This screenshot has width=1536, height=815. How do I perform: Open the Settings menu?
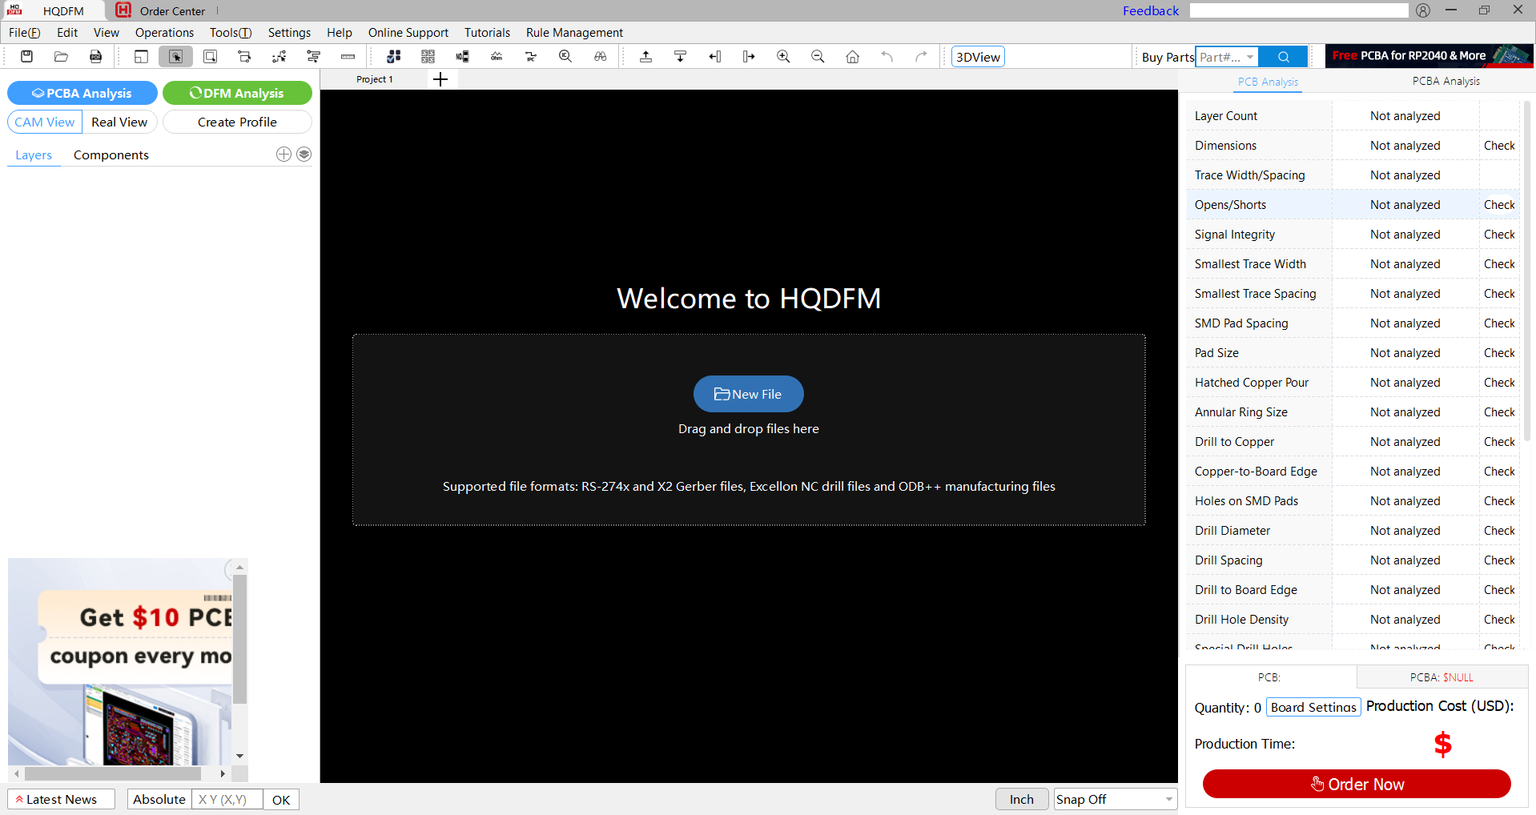coord(289,32)
